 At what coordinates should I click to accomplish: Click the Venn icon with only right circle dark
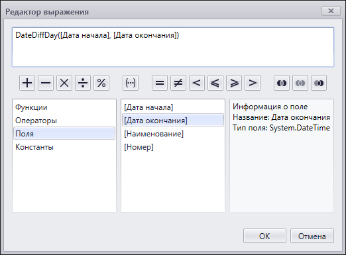pos(319,83)
